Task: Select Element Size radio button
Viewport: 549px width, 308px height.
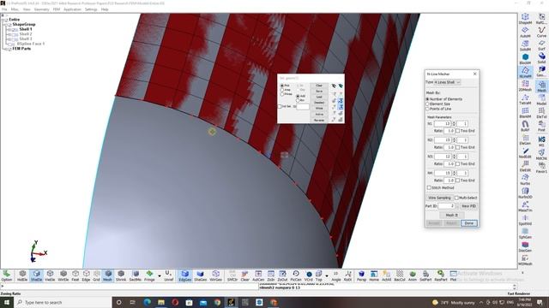Action: coord(427,104)
